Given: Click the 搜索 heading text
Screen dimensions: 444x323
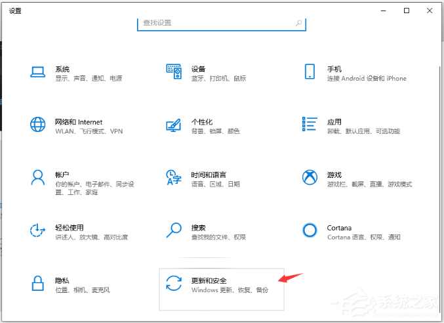Looking at the screenshot, I should tap(198, 228).
